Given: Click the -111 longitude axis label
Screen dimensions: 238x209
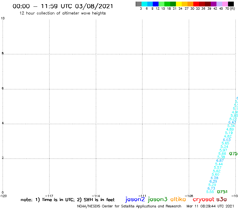Looking at the screenshot, I should click(x=142, y=196).
